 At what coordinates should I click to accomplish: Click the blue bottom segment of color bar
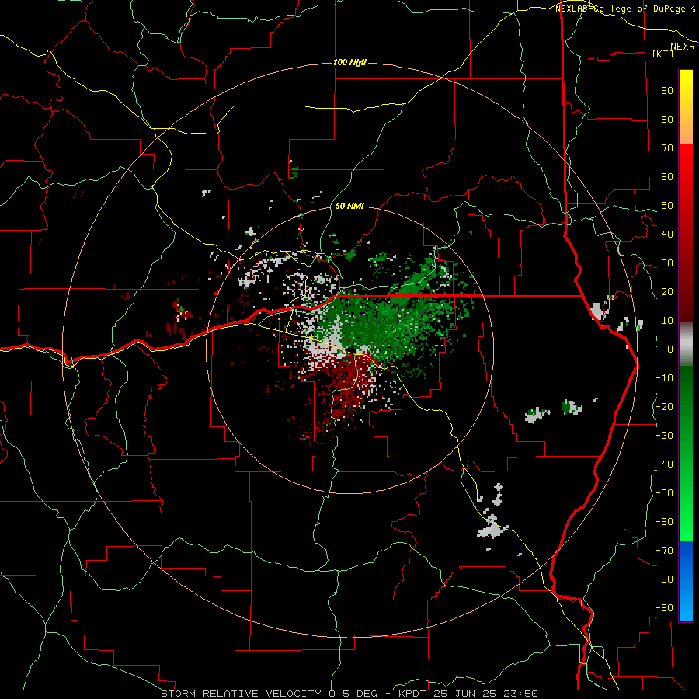coord(686,581)
